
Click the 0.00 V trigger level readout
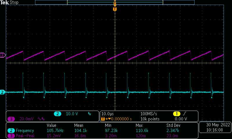point(181,119)
